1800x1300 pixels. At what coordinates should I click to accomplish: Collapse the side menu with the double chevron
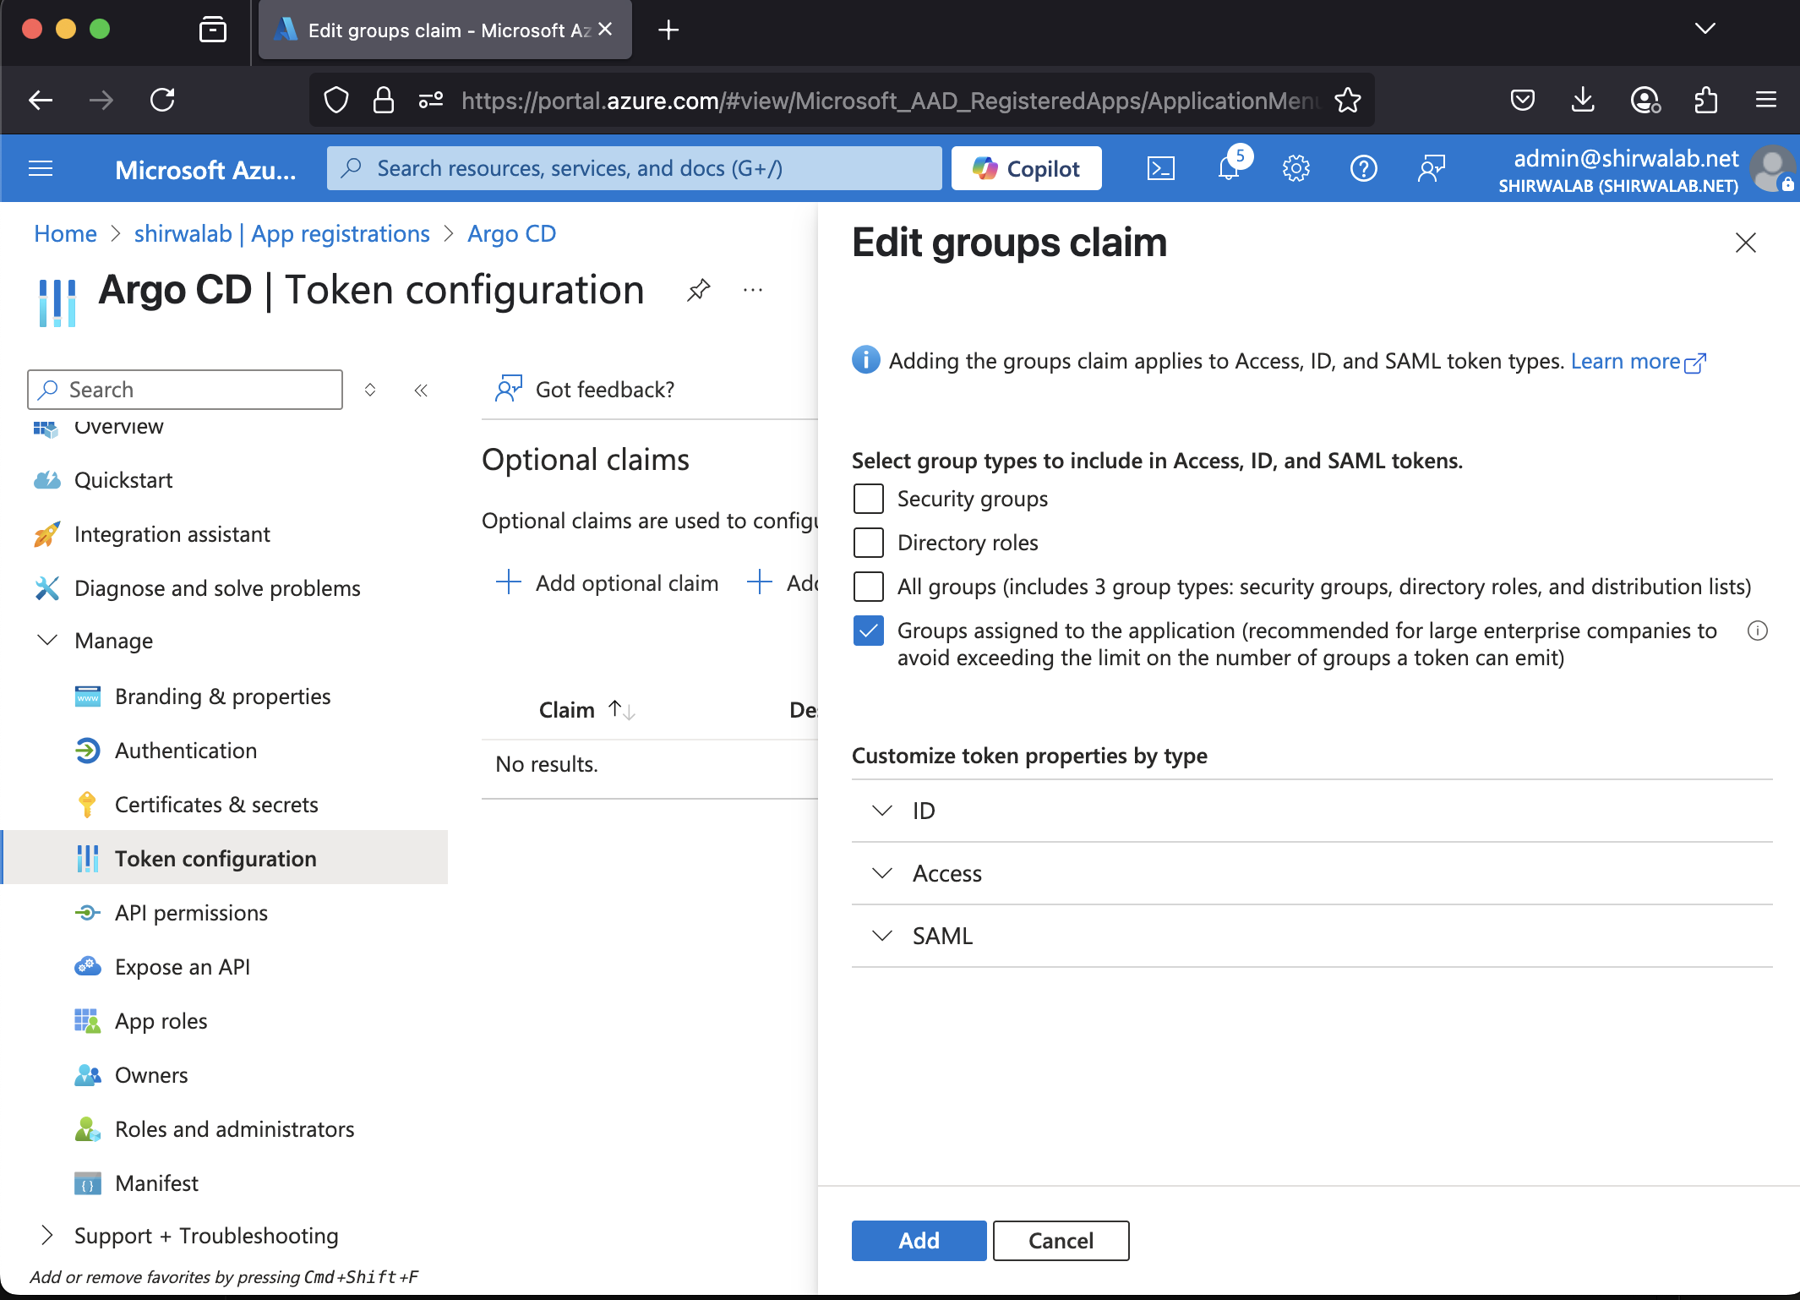point(421,390)
